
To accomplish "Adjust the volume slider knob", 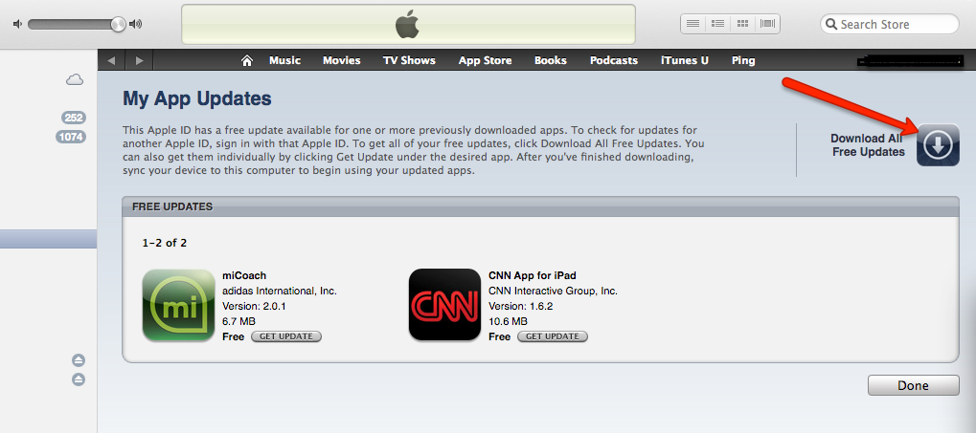I will click(118, 24).
